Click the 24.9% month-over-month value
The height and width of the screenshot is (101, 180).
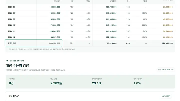tap(88, 31)
